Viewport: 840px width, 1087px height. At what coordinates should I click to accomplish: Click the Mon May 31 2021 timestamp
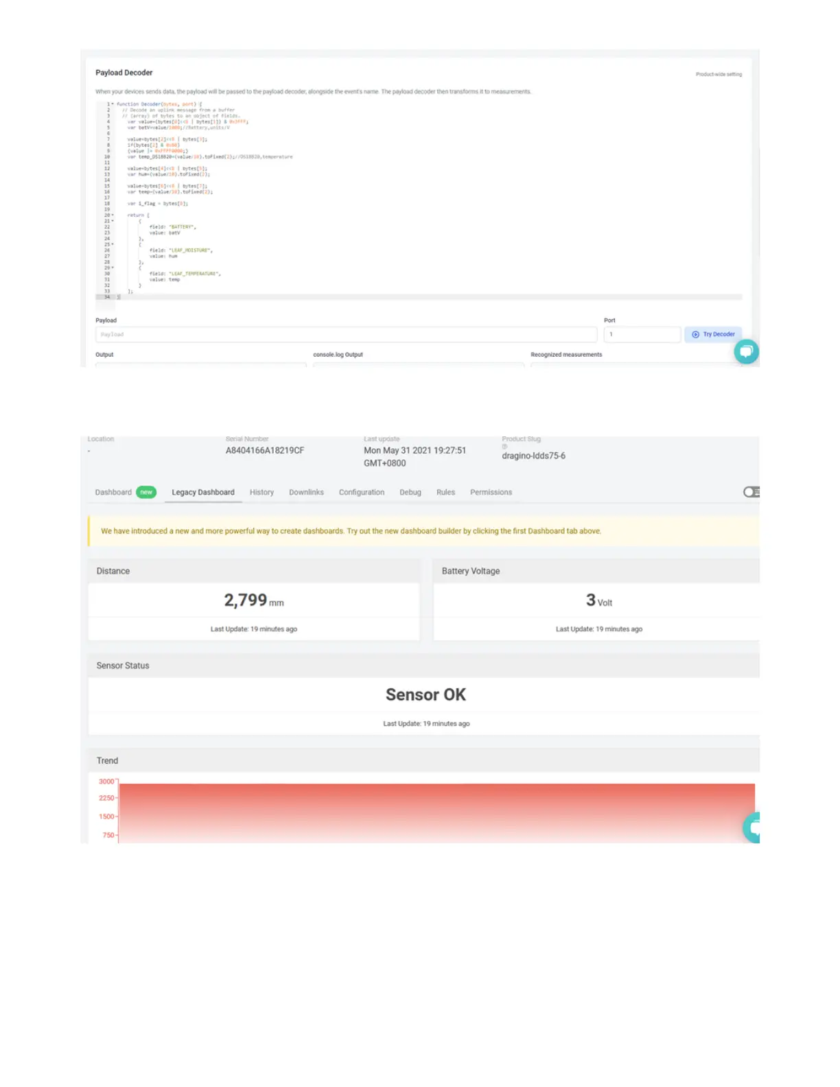coord(415,456)
